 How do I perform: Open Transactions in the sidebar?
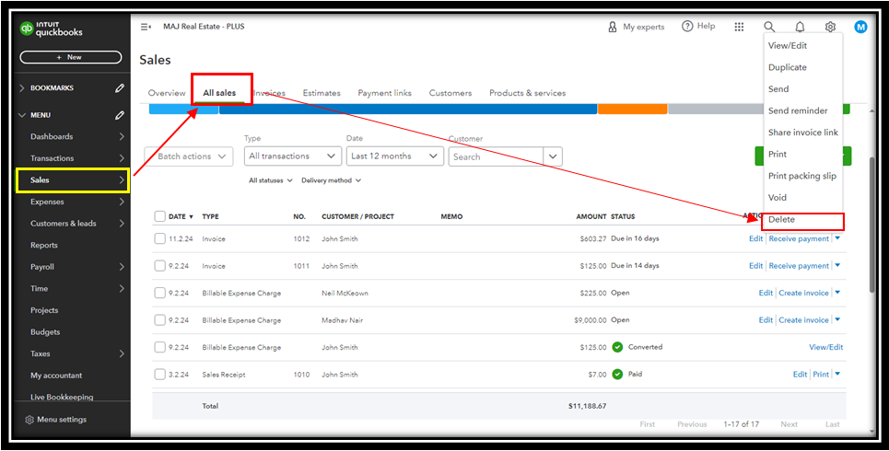point(53,158)
